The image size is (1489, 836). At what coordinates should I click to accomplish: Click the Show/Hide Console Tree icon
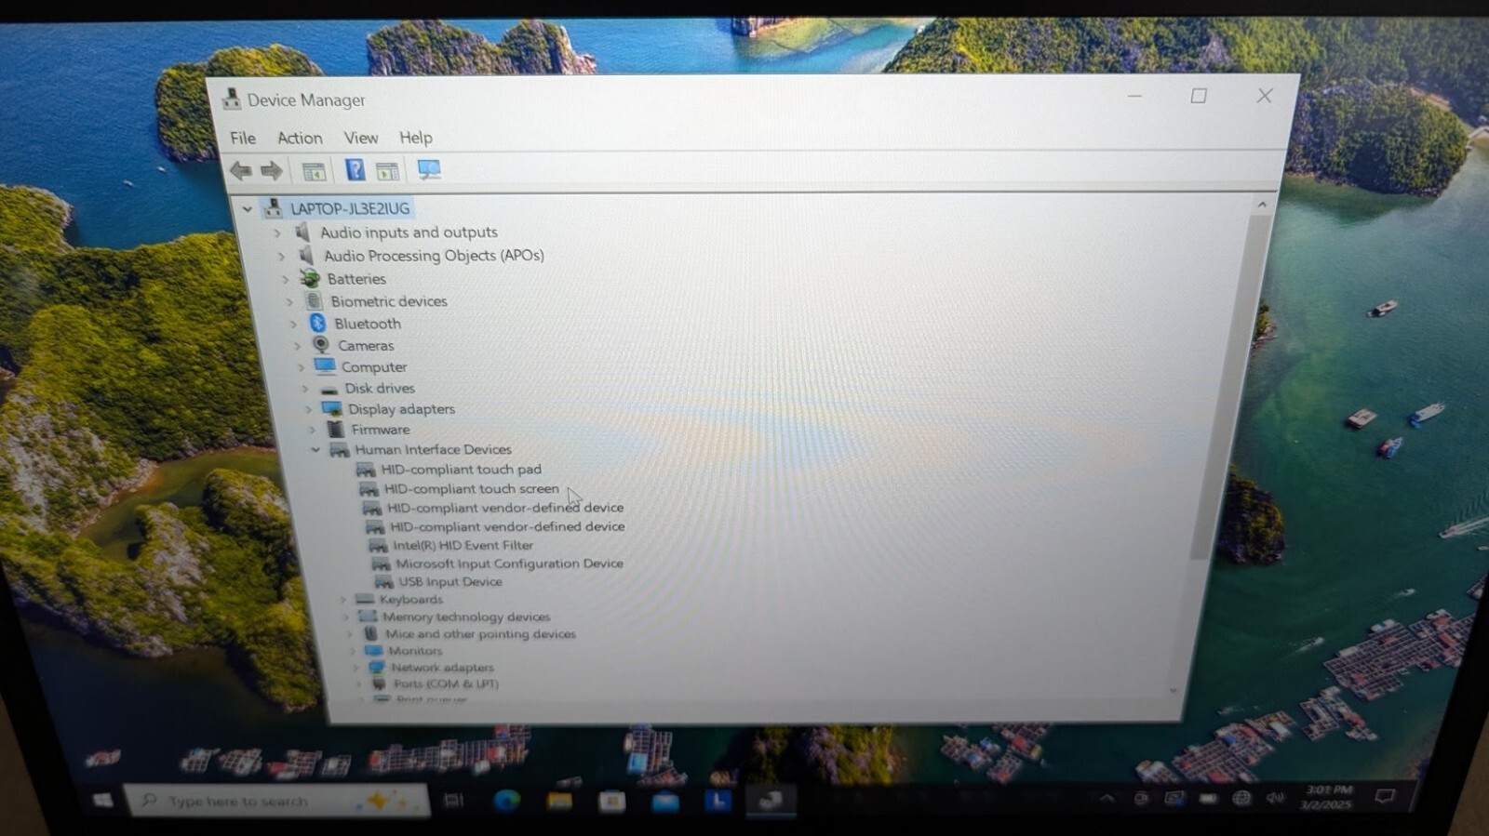(314, 171)
